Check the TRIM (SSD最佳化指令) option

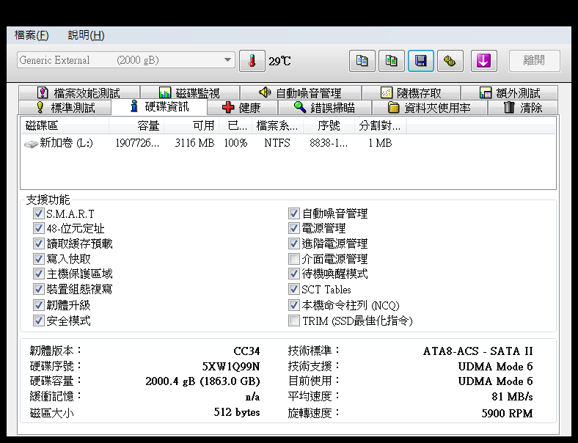pos(294,321)
